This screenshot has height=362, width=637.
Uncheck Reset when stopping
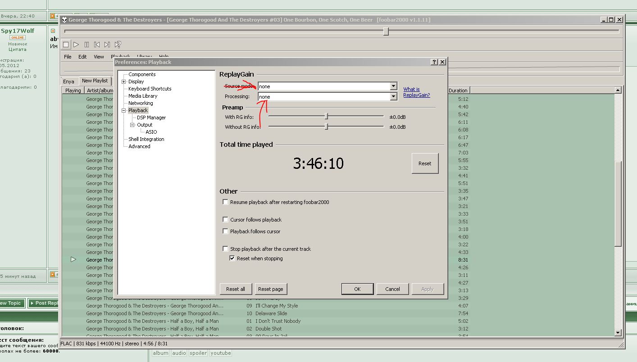tap(232, 258)
